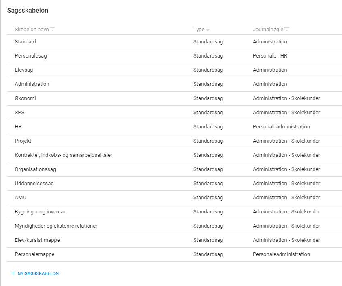
Task: Select Myndigheder og eksterne relationer row
Action: (175, 226)
